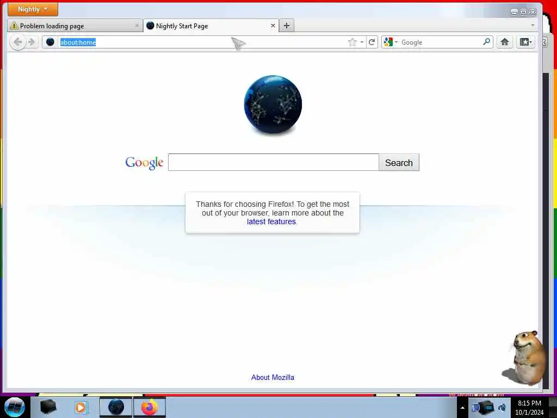The height and width of the screenshot is (418, 557).
Task: Click the site identity globe in address bar
Action: (50, 42)
